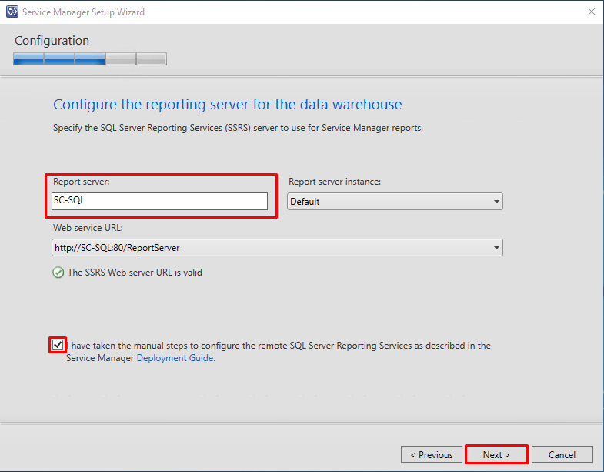Open the Report server instance dropdown
This screenshot has width=604, height=472.
click(395, 201)
